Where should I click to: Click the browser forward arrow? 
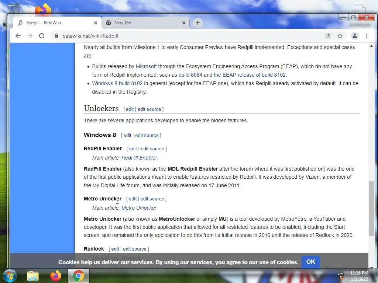click(x=30, y=36)
